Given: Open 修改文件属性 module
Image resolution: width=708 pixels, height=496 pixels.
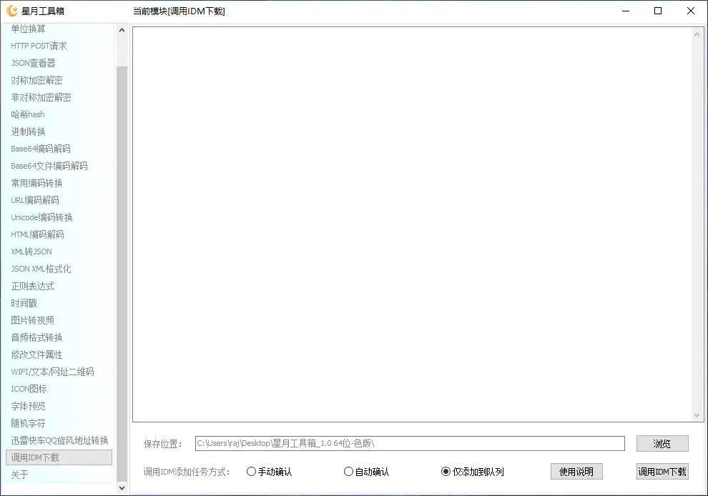Looking at the screenshot, I should point(36,354).
